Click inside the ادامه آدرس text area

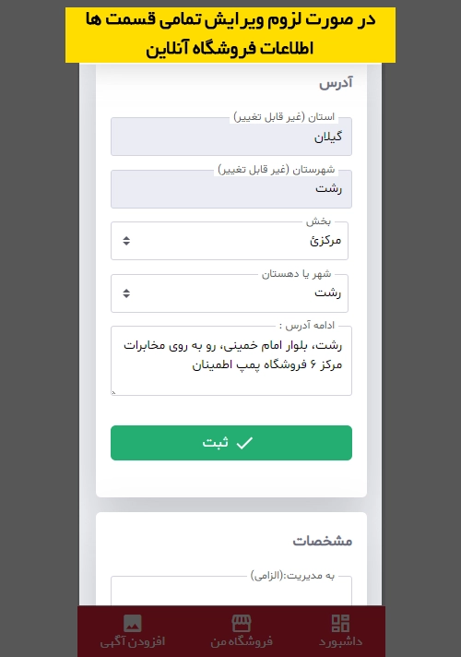pyautogui.click(x=231, y=361)
